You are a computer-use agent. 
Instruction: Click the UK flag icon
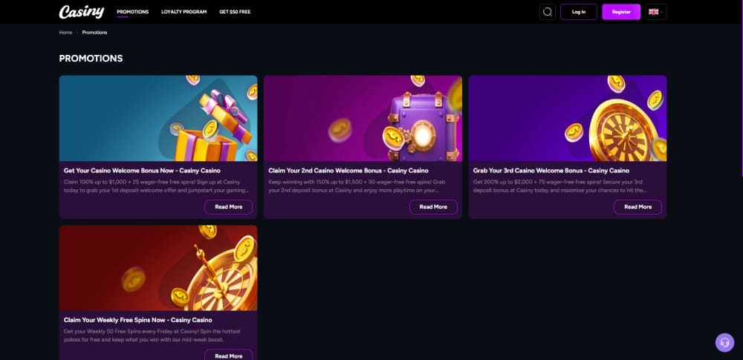(x=653, y=12)
